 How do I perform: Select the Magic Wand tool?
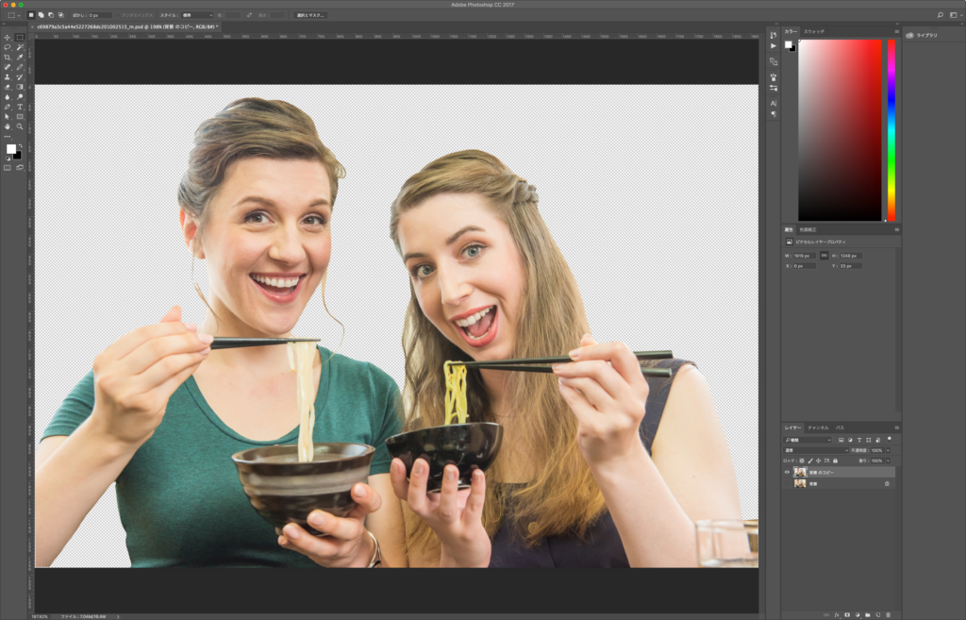point(19,47)
